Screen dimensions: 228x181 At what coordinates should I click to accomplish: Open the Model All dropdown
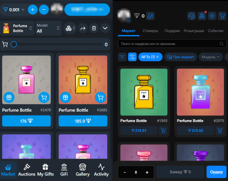pos(48,28)
